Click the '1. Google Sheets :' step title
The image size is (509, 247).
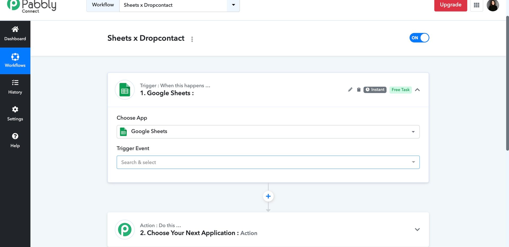pos(167,93)
